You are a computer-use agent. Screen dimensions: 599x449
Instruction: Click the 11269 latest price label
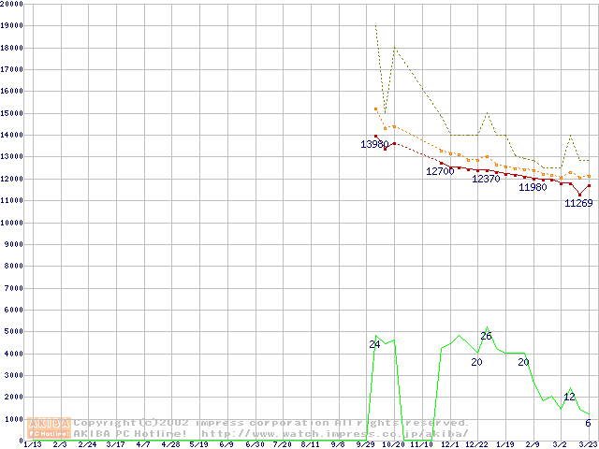(x=578, y=204)
